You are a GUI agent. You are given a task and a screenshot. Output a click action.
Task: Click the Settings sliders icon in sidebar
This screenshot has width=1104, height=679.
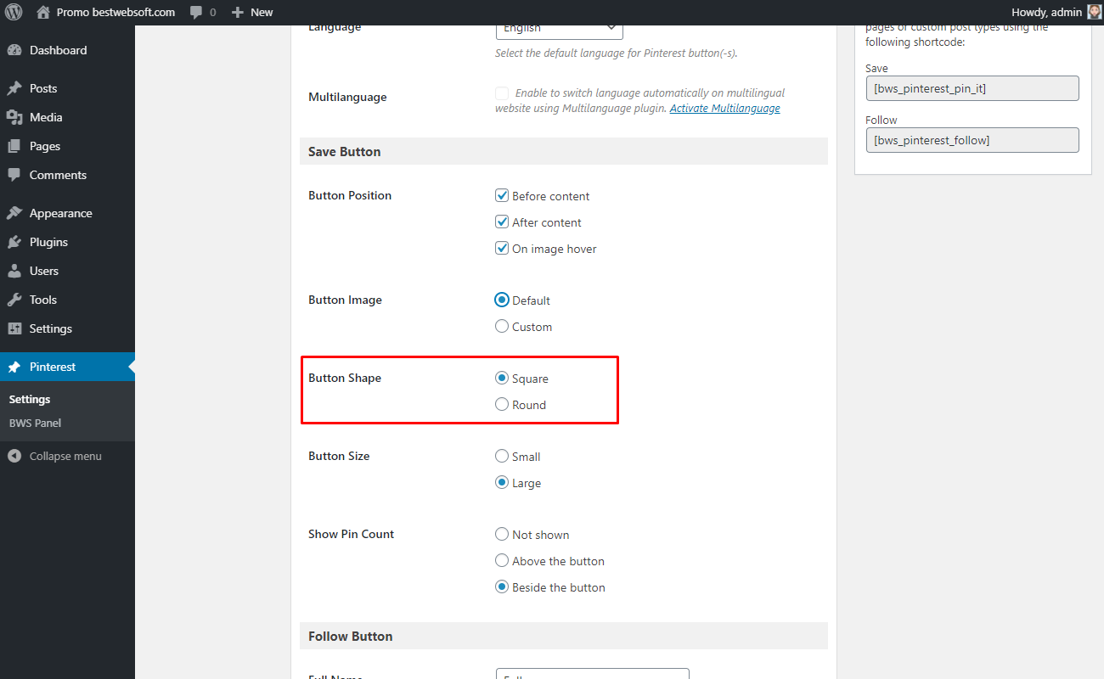(x=14, y=328)
